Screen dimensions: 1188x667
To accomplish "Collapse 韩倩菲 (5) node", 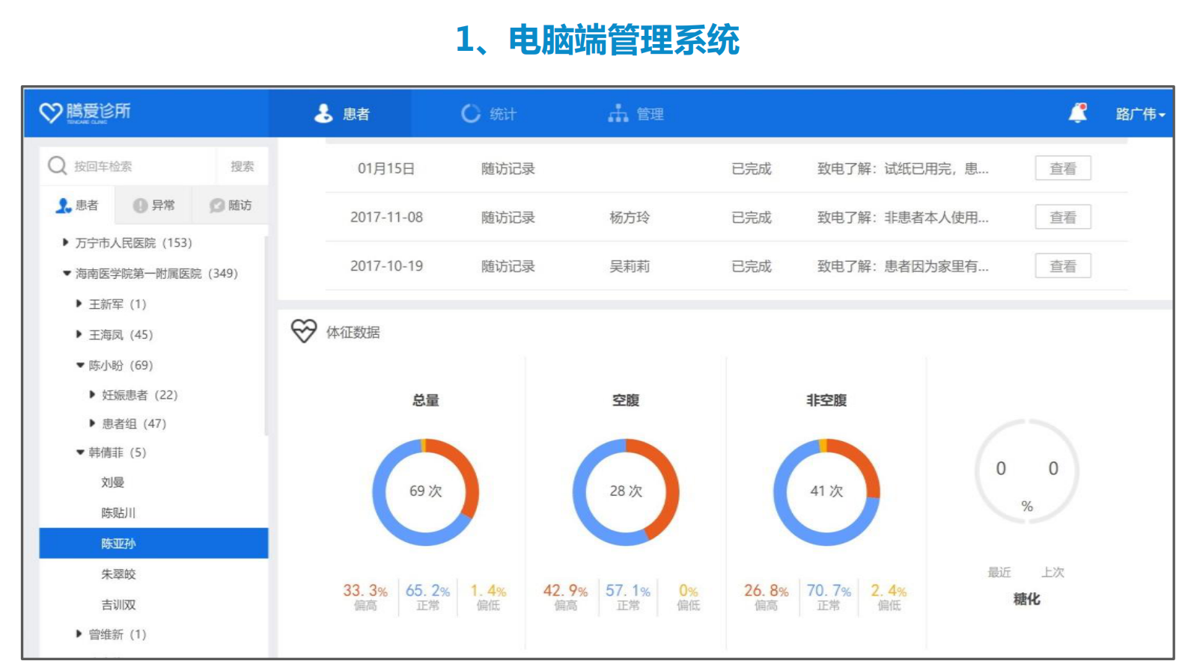I will 79,452.
